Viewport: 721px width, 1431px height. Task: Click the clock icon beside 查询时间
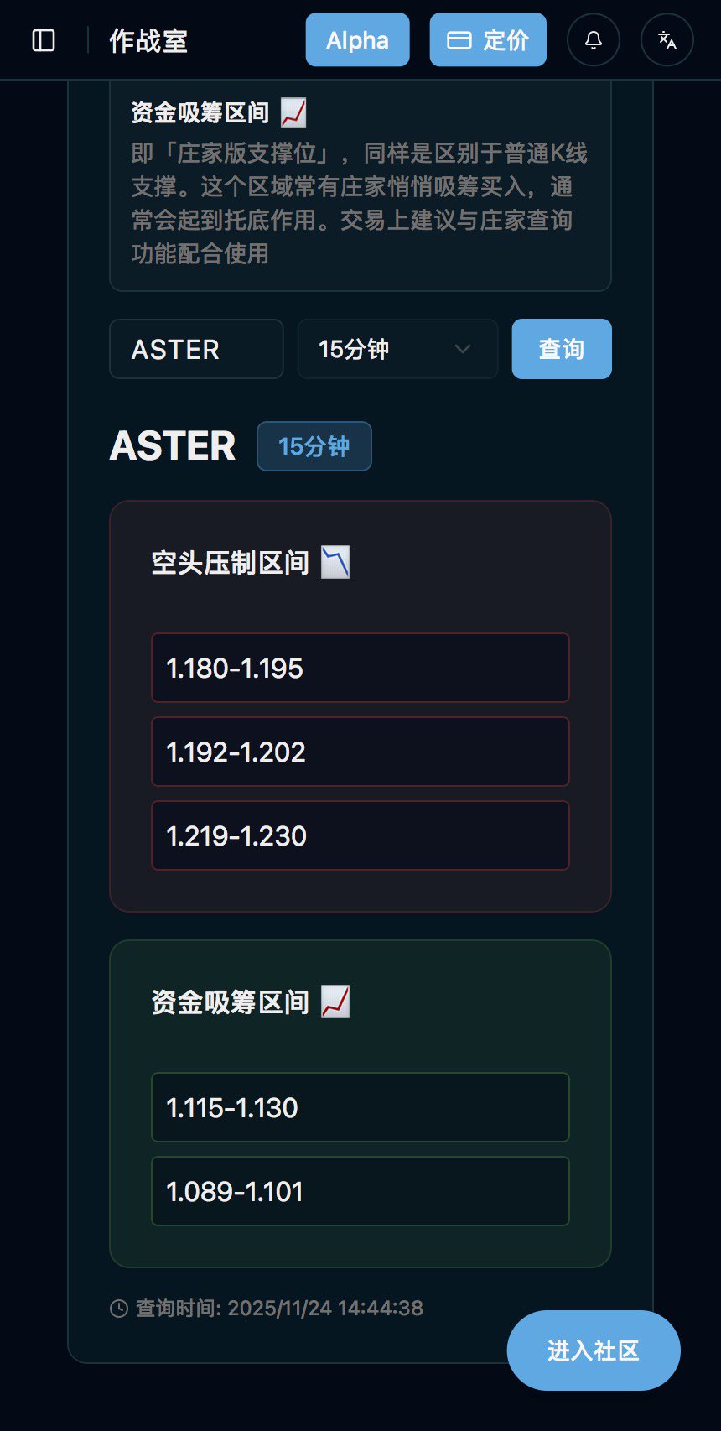[119, 1309]
